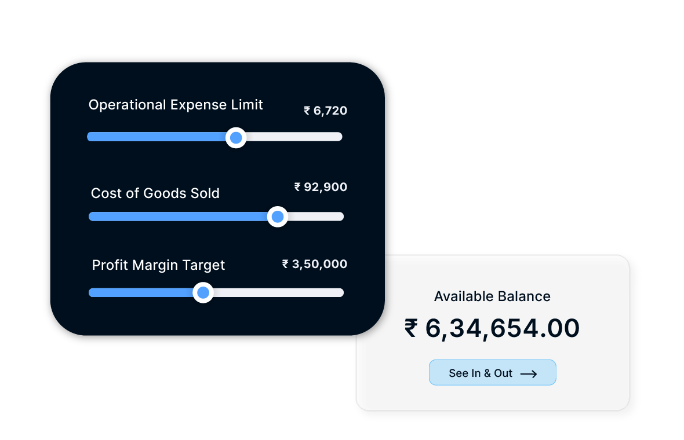Click the Operational Expense Limit label
684x440 pixels.
[x=176, y=105]
